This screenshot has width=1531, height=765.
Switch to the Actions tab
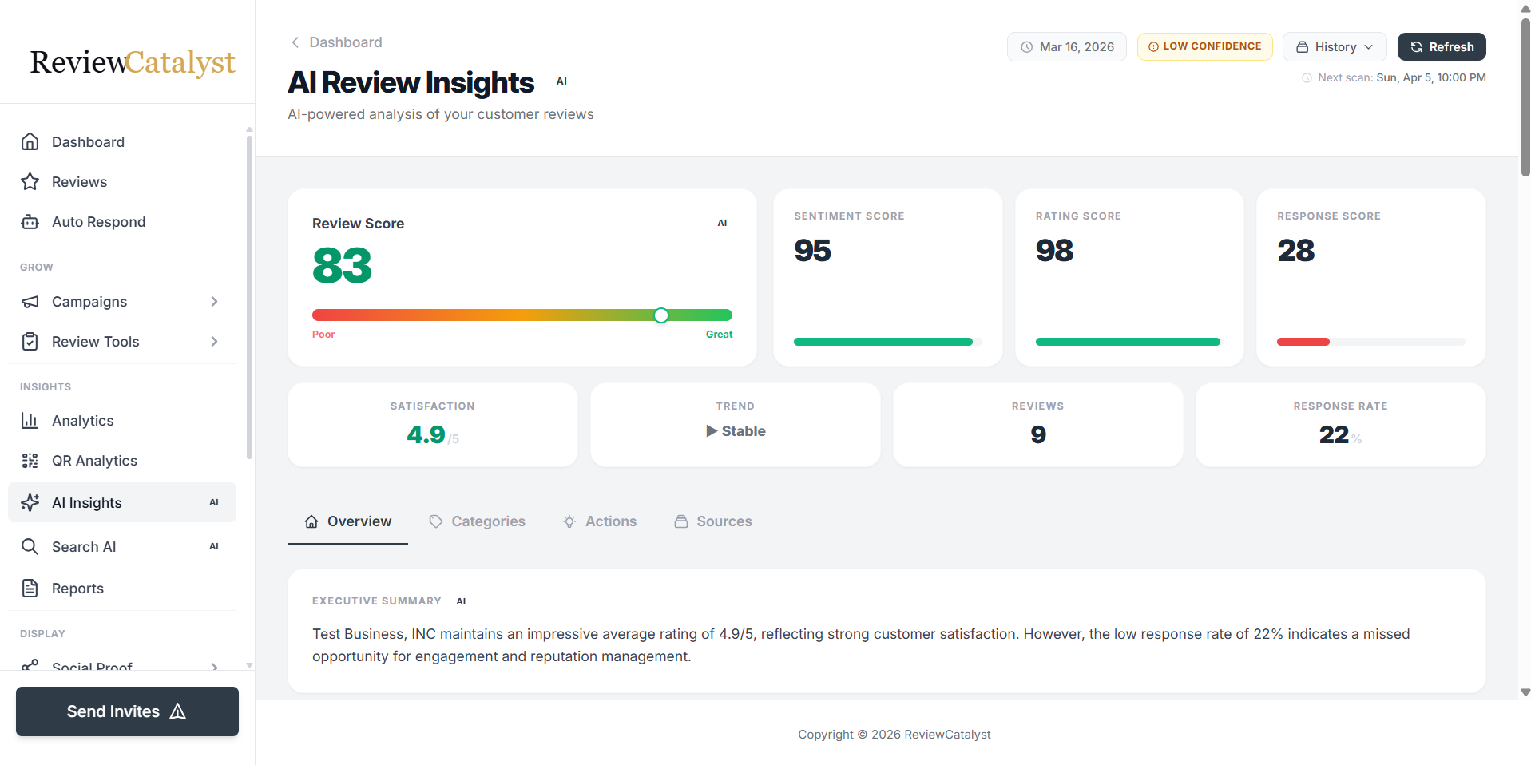coord(601,521)
